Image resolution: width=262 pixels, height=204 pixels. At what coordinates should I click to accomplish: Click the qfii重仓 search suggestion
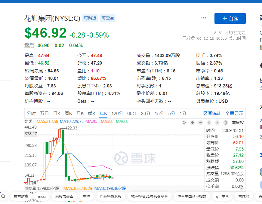[222, 196]
